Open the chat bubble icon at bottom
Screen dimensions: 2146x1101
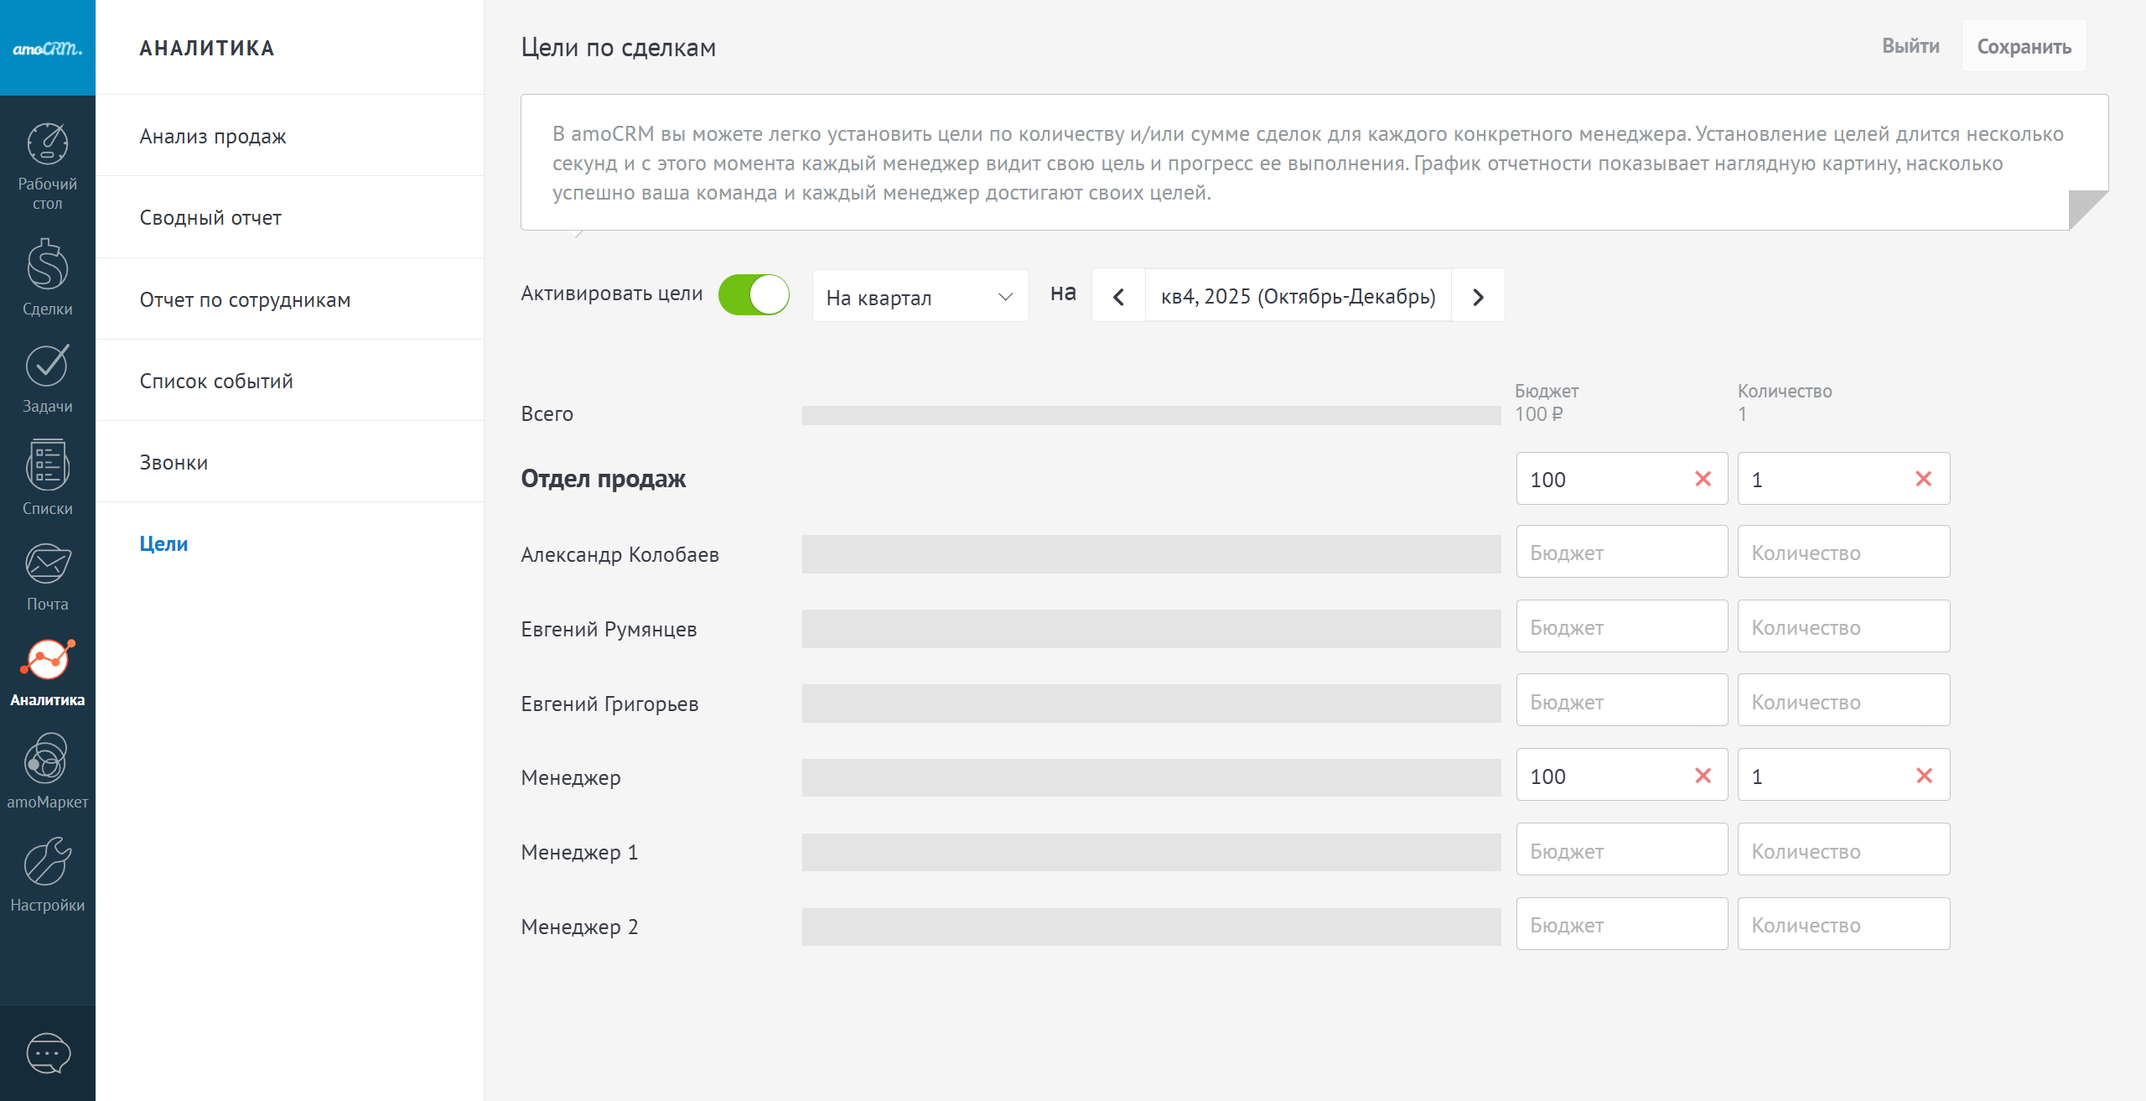(x=48, y=1053)
